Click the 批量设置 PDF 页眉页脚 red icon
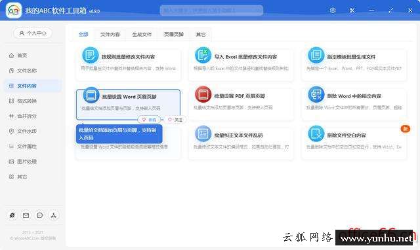 pos(203,94)
